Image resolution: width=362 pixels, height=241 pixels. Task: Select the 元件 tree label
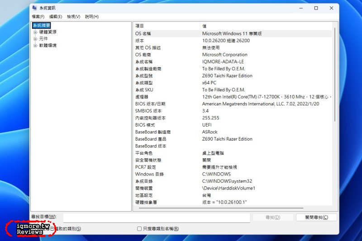coord(43,39)
